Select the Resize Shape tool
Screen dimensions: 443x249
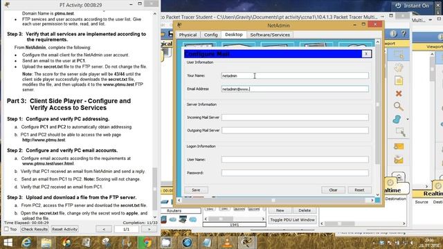(400, 132)
